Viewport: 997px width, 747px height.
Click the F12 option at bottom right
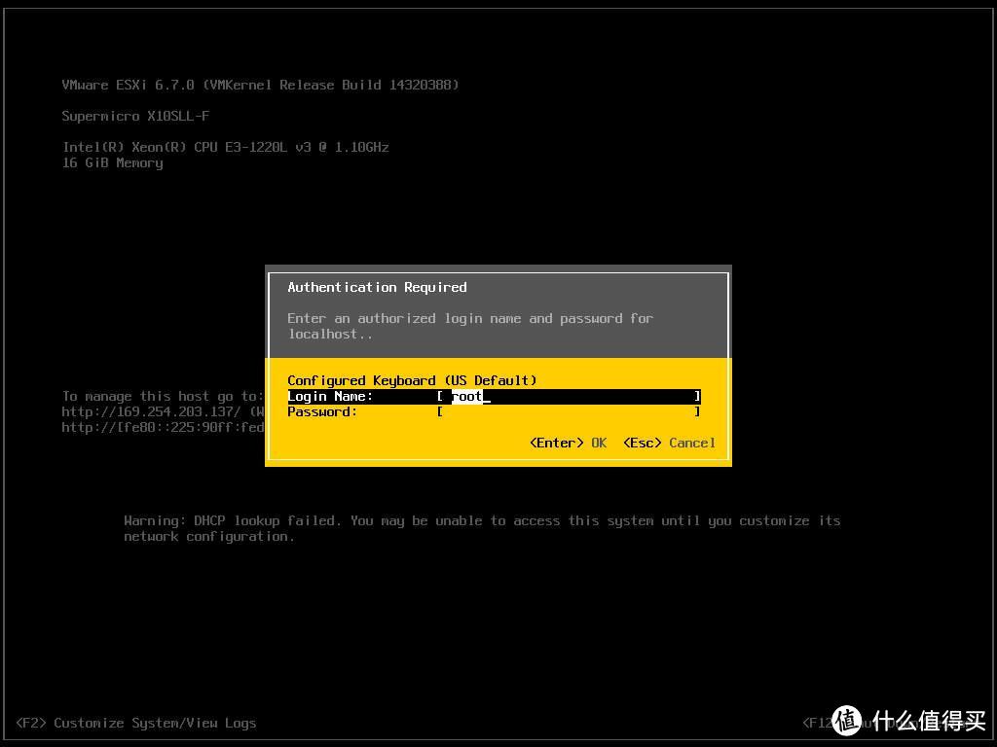(816, 723)
